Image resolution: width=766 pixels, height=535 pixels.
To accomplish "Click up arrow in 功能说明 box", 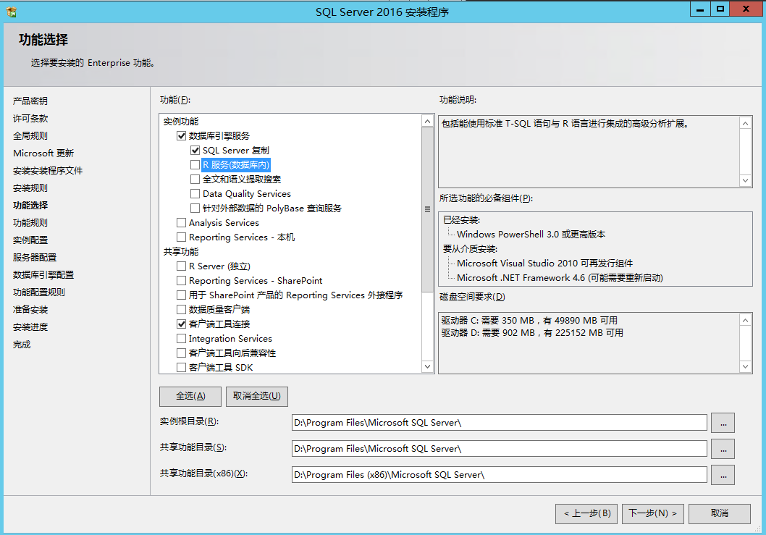I will pyautogui.click(x=745, y=124).
